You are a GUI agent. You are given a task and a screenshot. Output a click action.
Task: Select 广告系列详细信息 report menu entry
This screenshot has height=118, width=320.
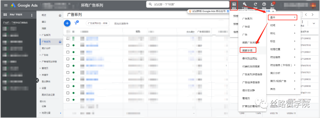coord(252,75)
